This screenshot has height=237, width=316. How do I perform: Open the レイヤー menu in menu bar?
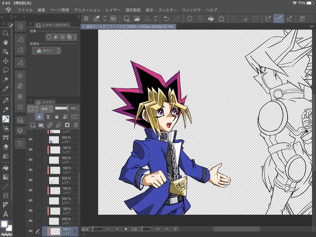point(113,10)
